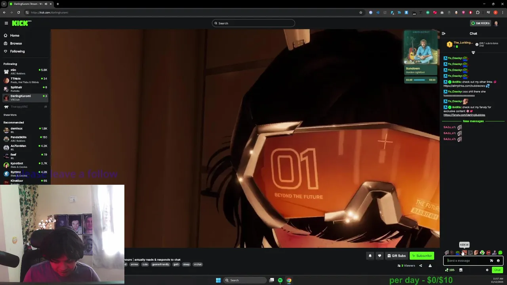Click the Gift Subs button
Screen dimensions: 507x285
tap(396, 256)
